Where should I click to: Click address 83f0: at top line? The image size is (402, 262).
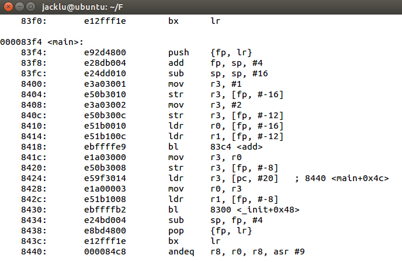33,21
